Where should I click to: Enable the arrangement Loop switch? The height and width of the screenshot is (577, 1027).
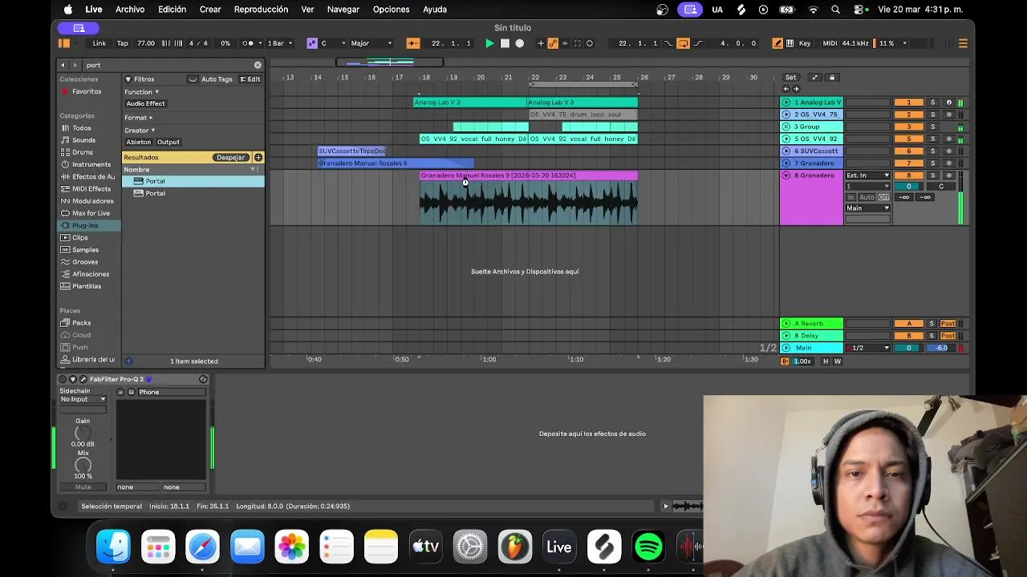(683, 43)
